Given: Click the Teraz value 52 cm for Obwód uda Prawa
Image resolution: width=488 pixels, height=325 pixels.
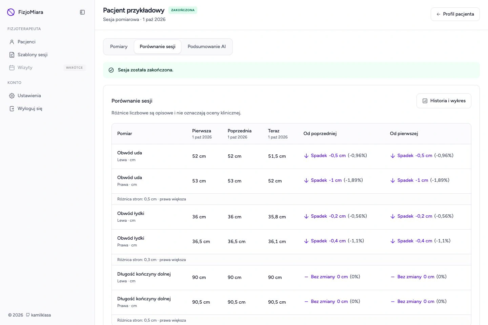Looking at the screenshot, I should tap(275, 181).
